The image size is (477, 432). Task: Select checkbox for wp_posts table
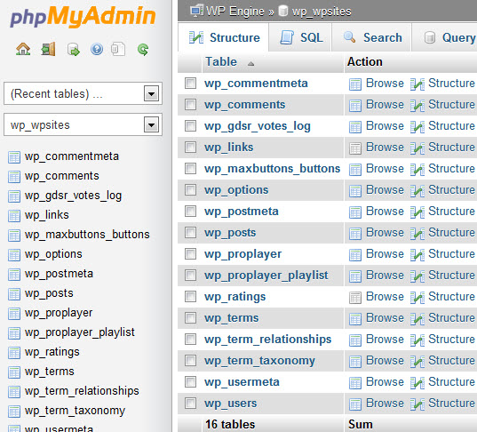coord(190,232)
